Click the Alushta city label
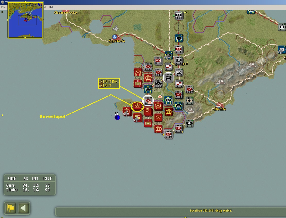The height and width of the screenshot is (218, 286). 220,109
